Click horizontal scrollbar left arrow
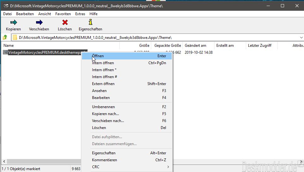304x172 pixels. [x=4, y=161]
